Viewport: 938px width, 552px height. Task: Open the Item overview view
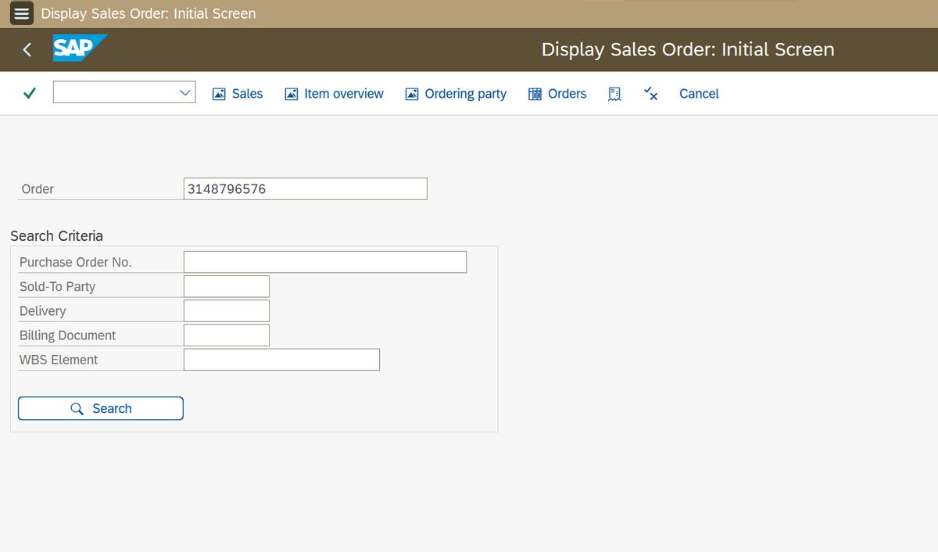[335, 94]
